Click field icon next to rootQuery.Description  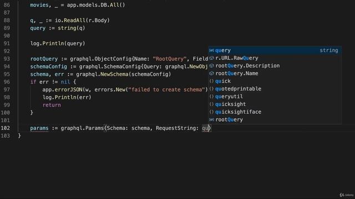(x=211, y=66)
